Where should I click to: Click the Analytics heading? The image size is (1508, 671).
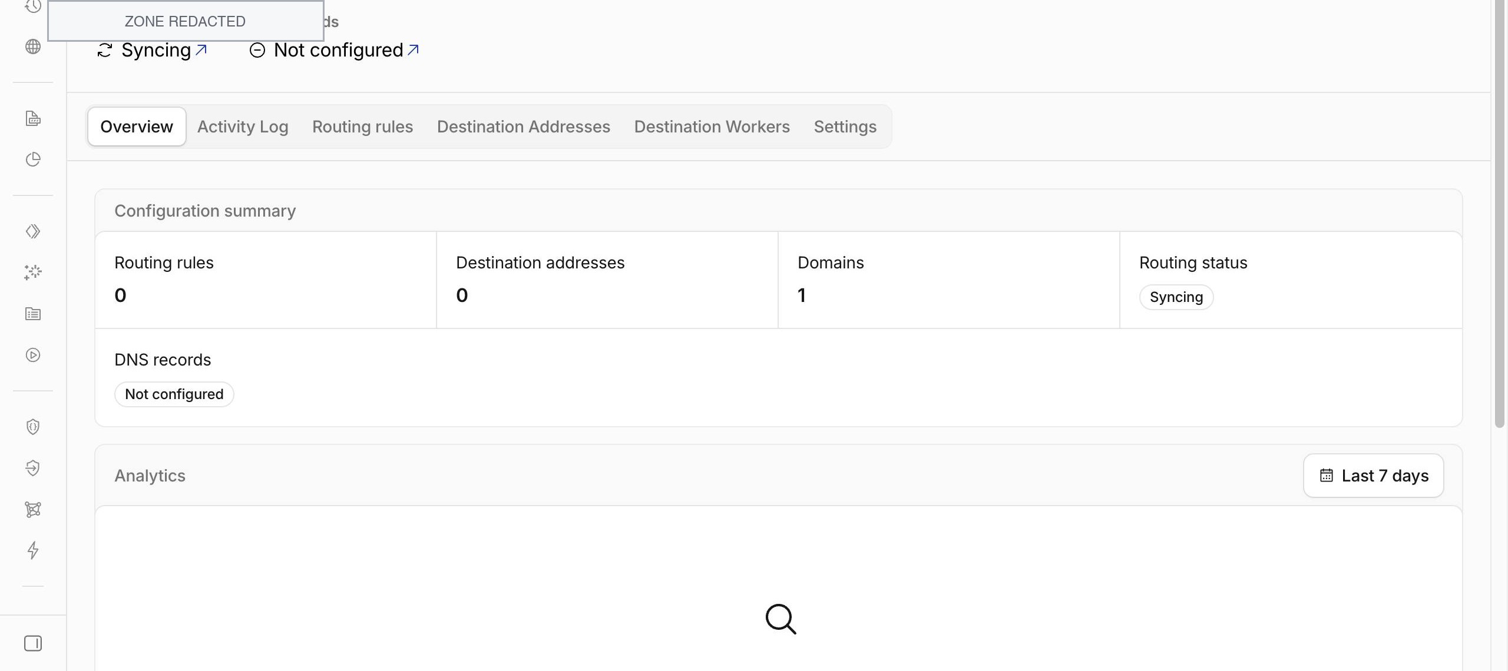150,476
